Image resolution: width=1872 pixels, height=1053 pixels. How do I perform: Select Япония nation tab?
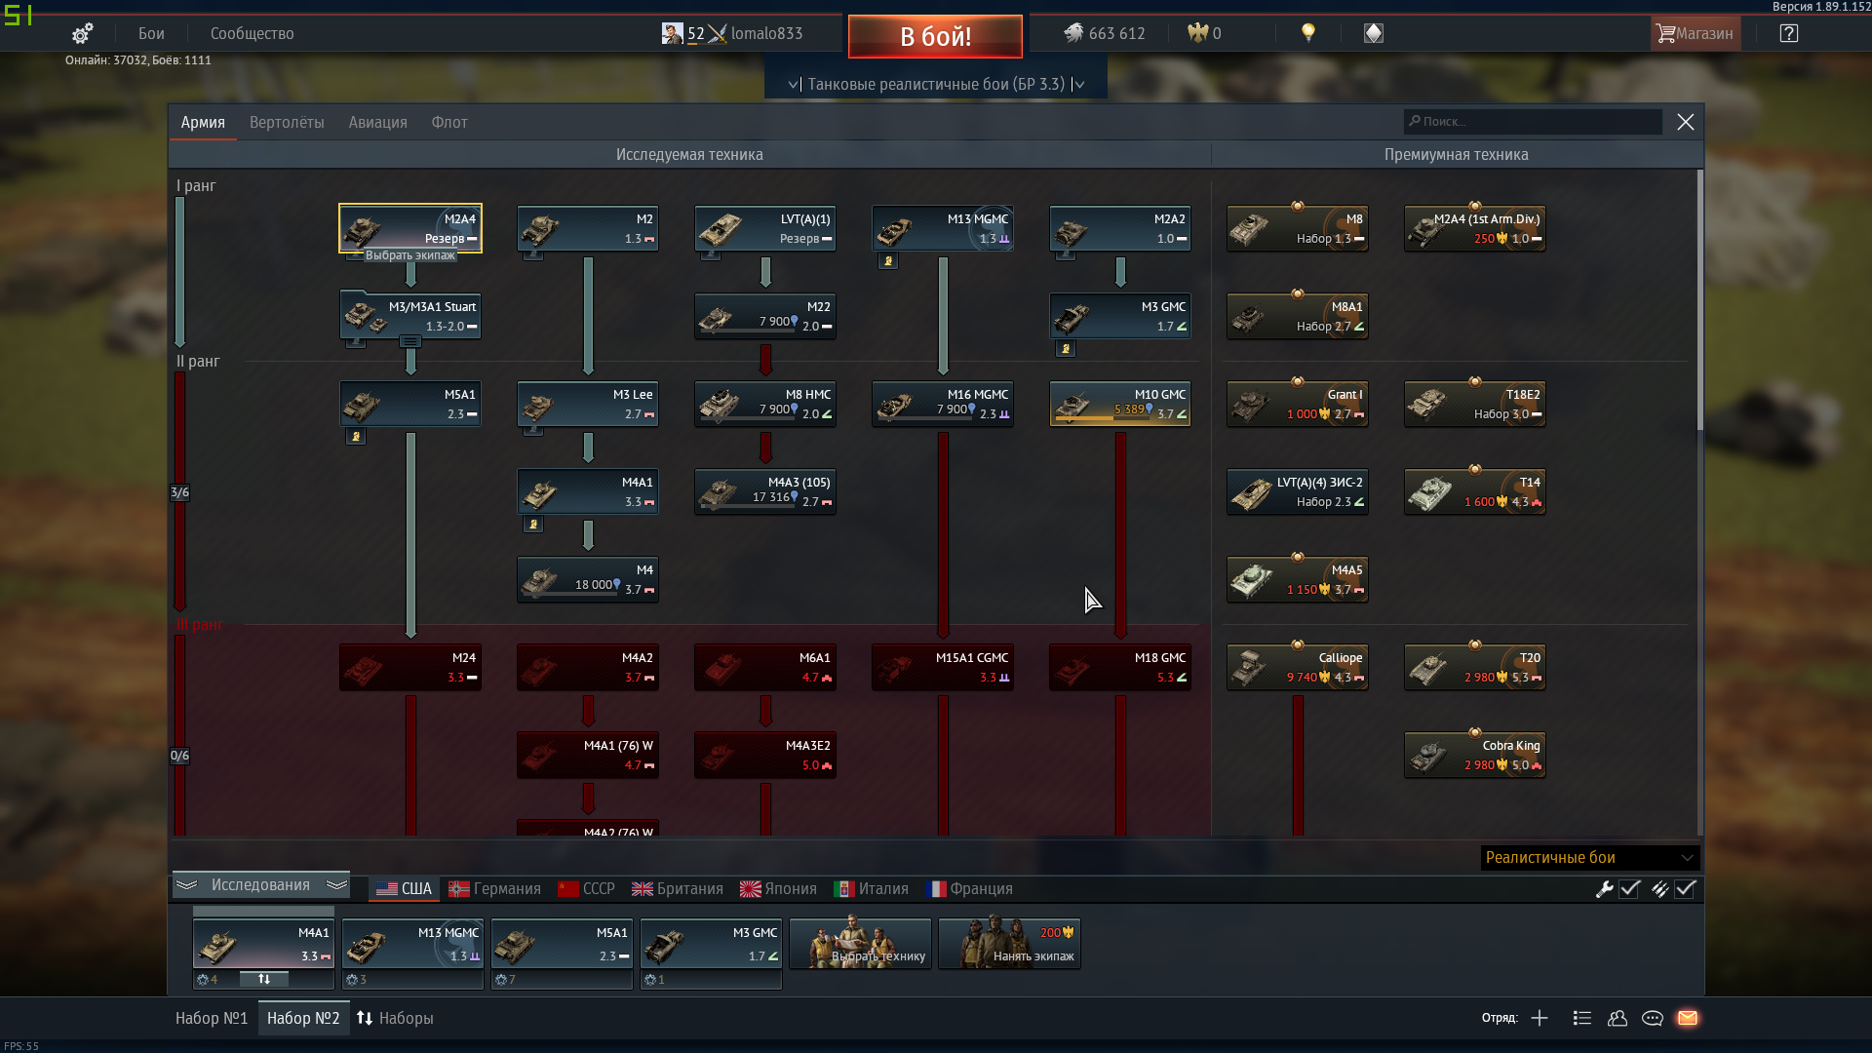click(778, 888)
